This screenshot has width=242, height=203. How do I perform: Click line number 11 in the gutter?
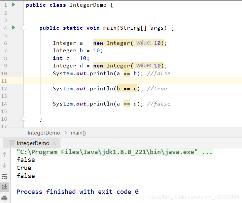[4, 81]
